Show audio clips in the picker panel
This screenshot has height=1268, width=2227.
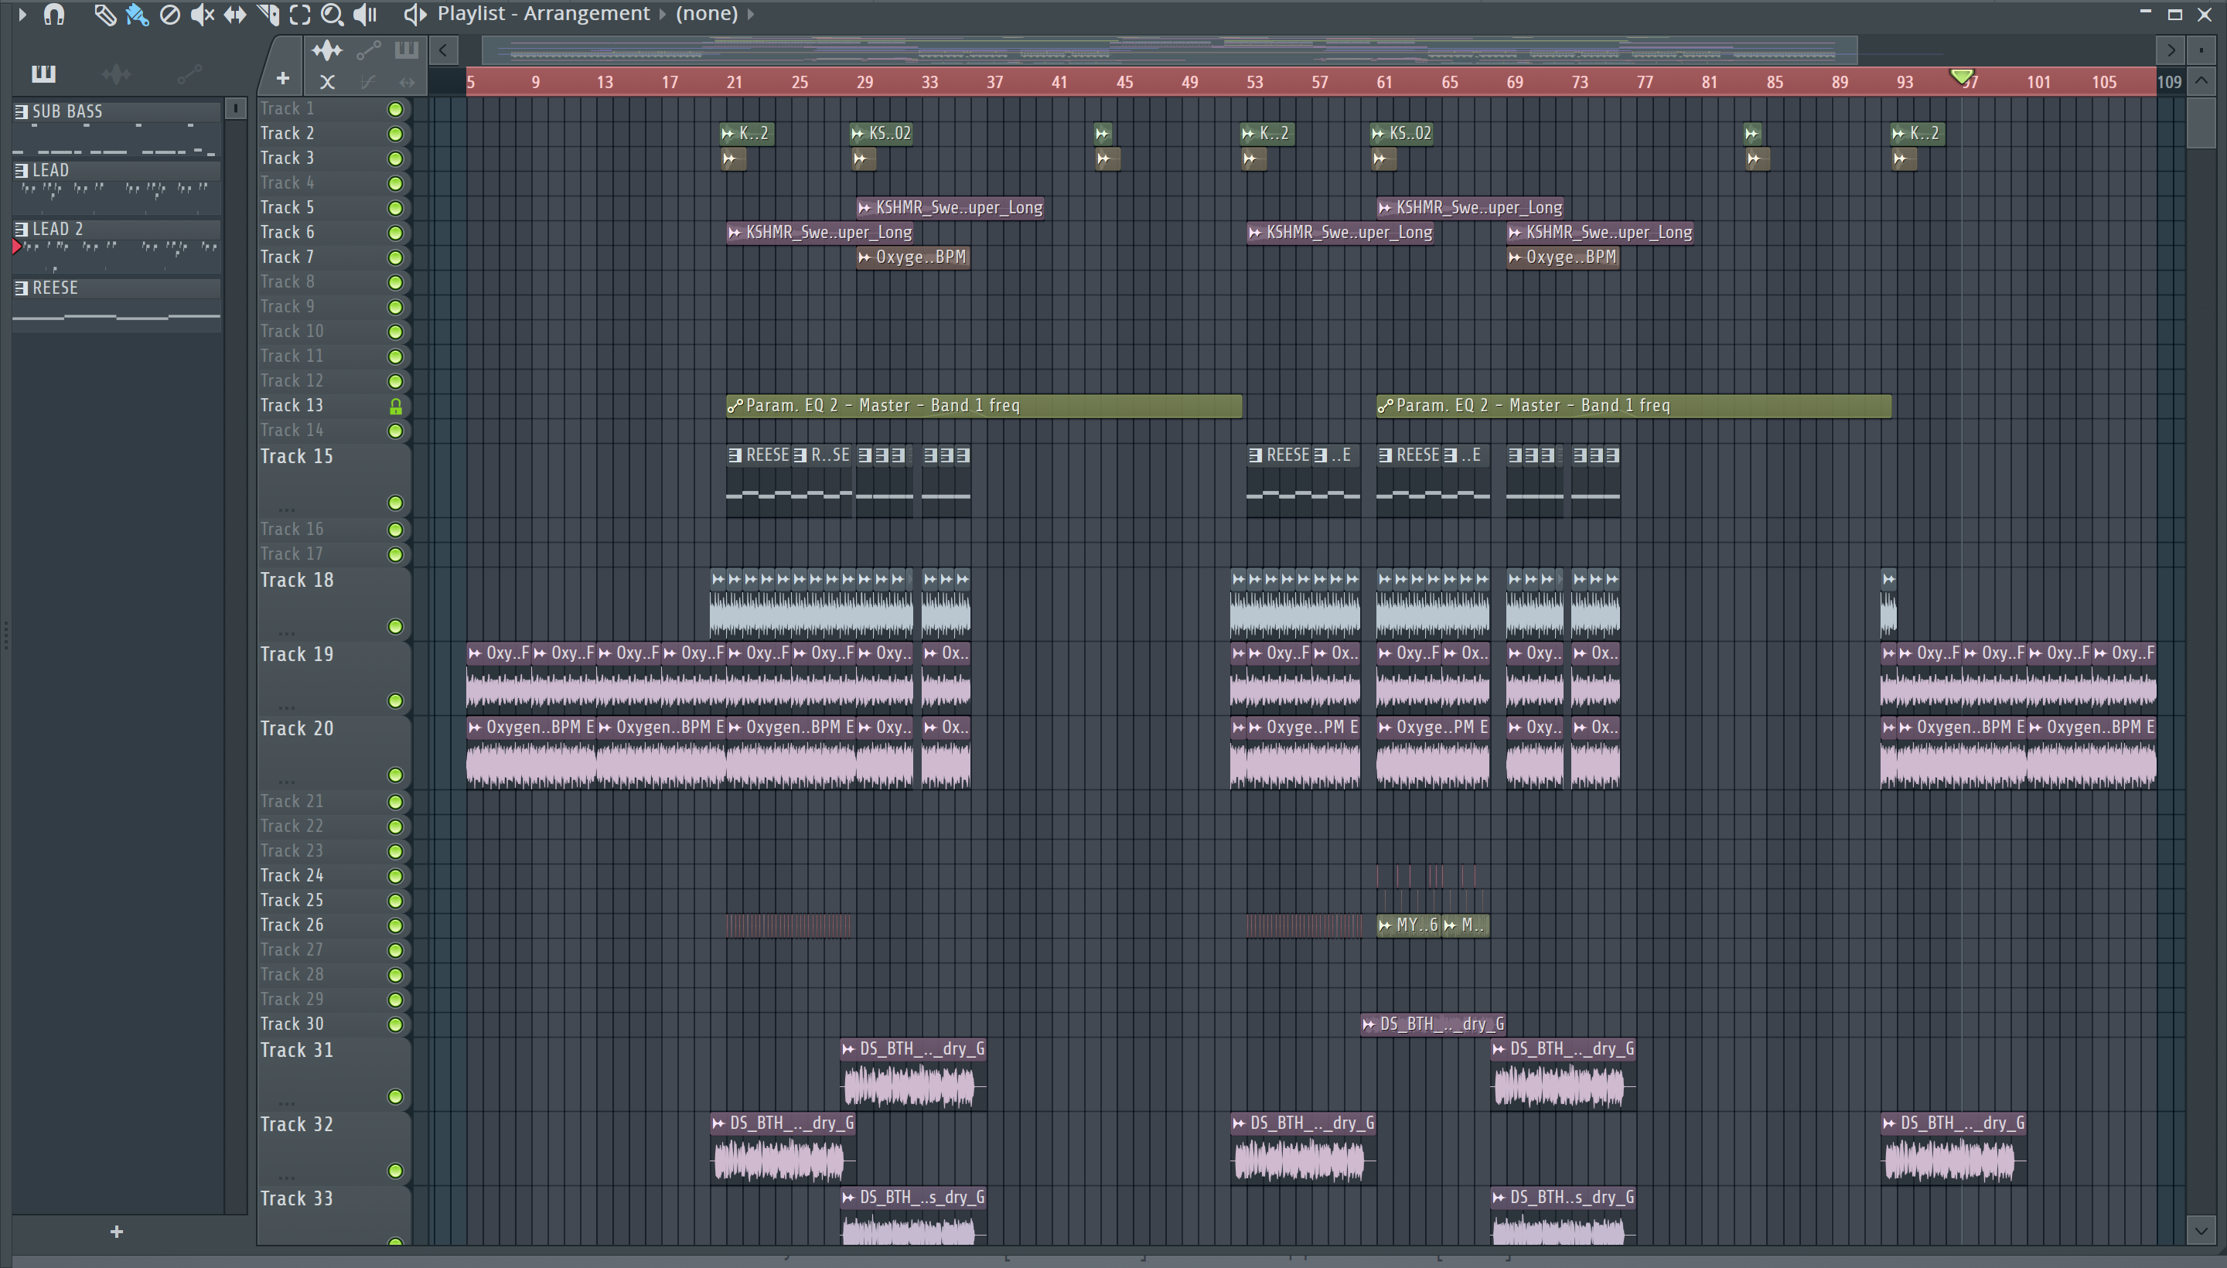[116, 74]
